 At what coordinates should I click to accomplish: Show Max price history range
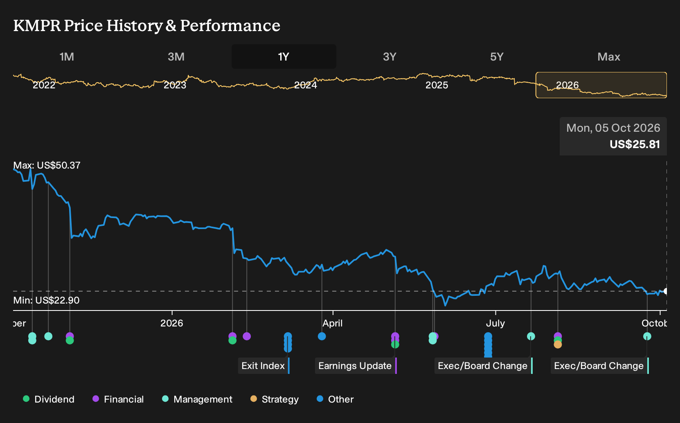coord(609,56)
